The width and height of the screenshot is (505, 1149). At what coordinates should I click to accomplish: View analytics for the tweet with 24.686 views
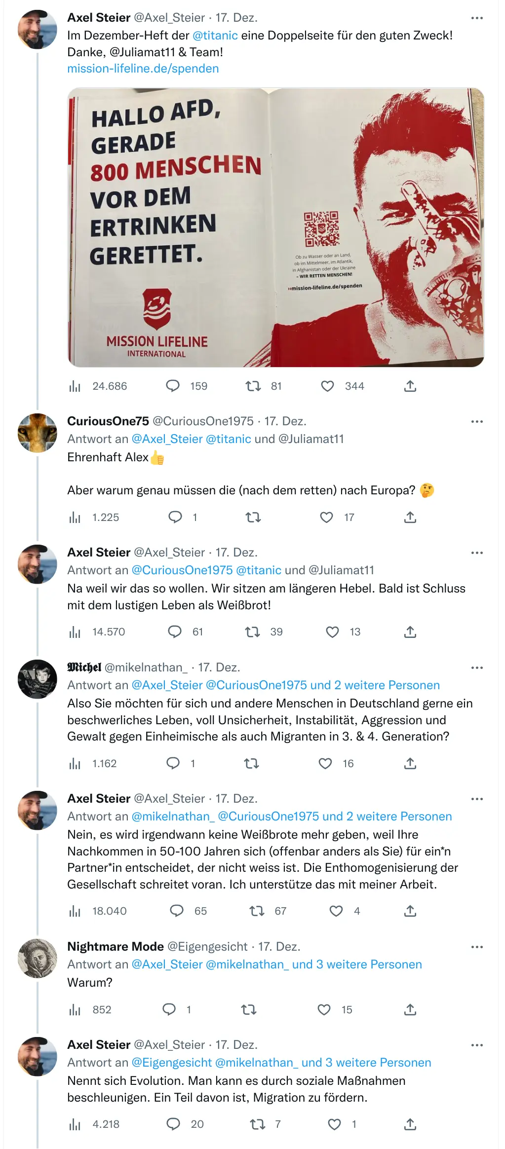tap(75, 386)
